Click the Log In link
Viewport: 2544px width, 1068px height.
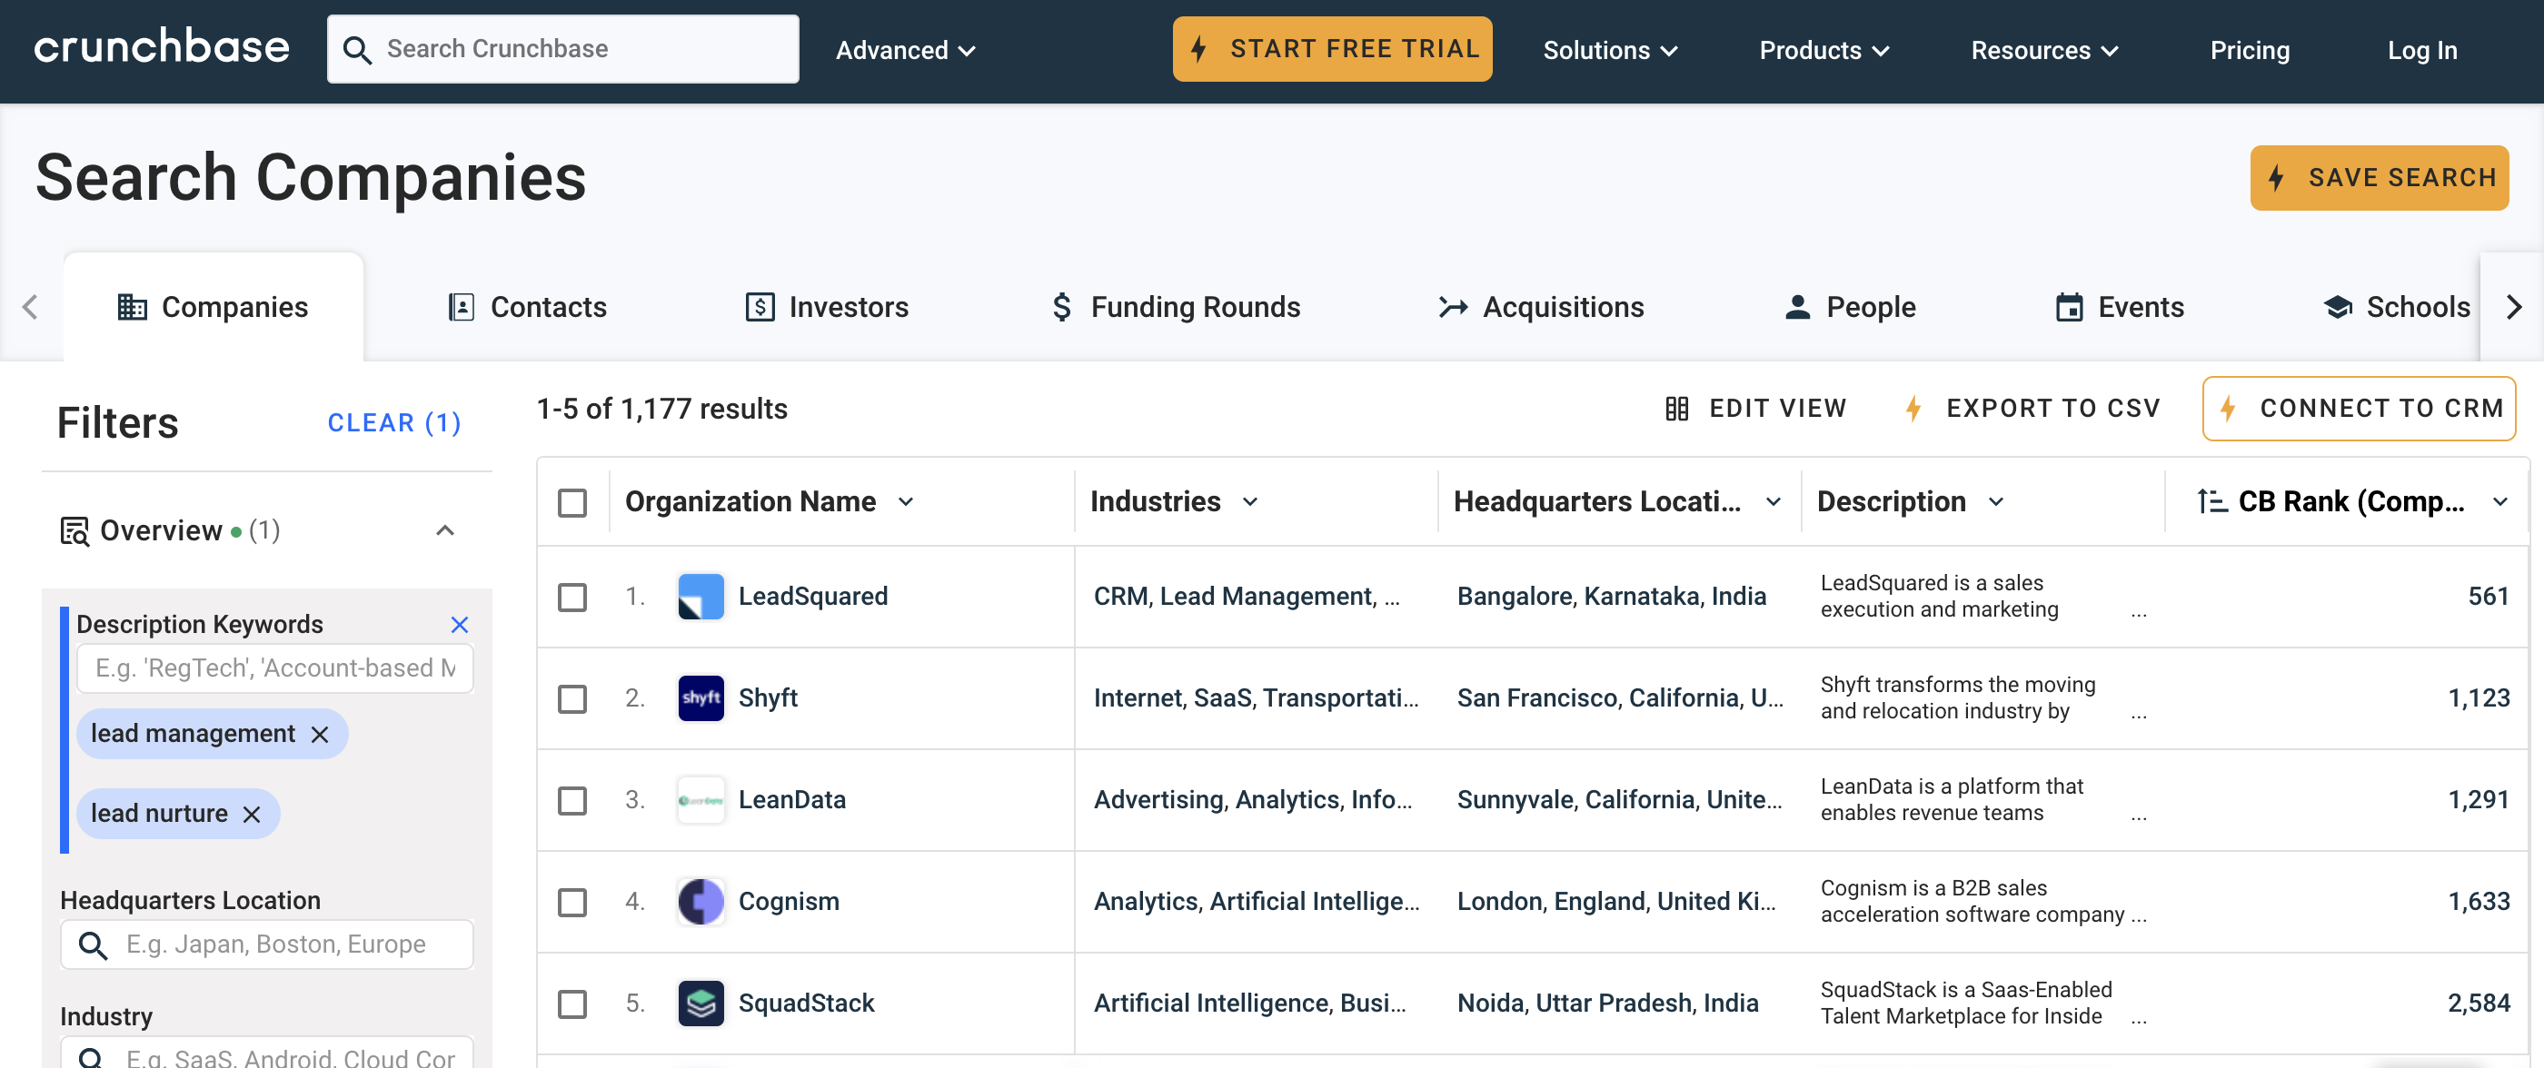(2421, 50)
